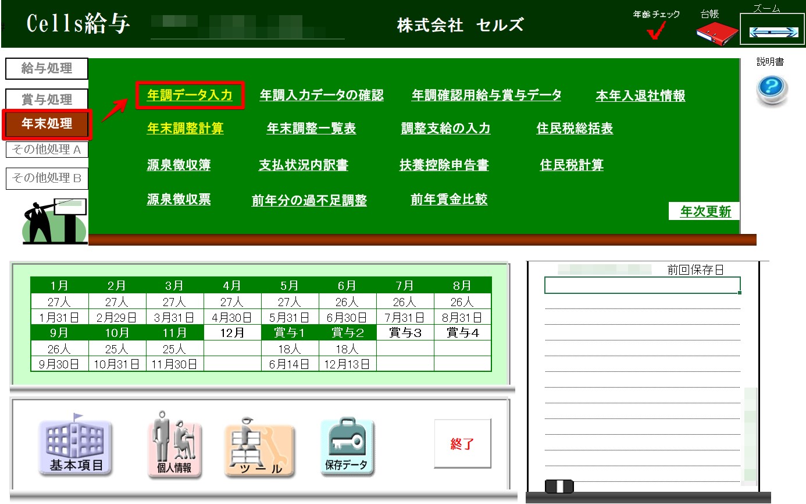Click the 年次更新 button
Screen dimensions: 806x504
[705, 212]
